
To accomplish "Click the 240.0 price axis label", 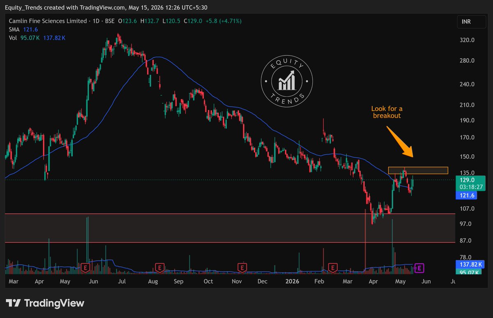I will (x=468, y=84).
